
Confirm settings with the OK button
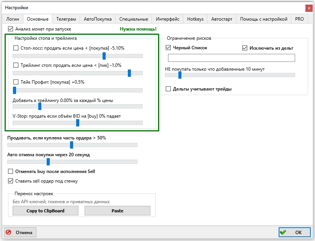(294, 232)
